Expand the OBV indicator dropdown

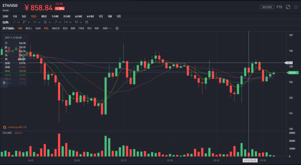107,28
